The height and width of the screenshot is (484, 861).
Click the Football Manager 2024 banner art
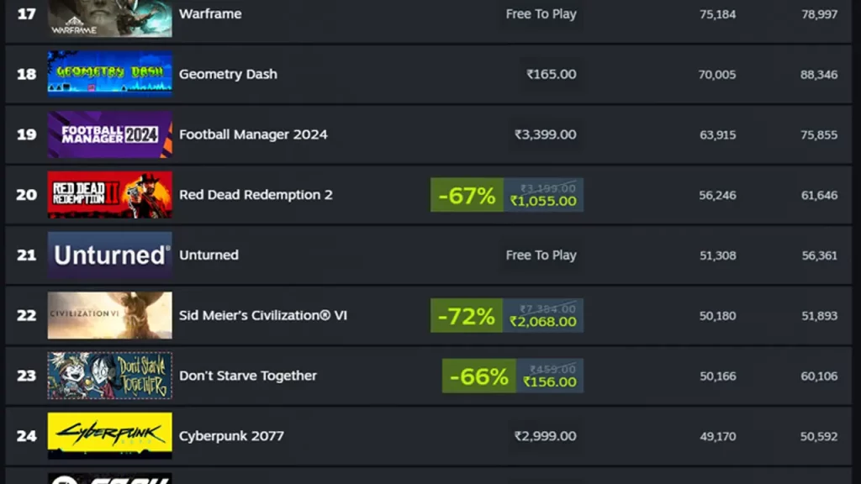tap(109, 134)
